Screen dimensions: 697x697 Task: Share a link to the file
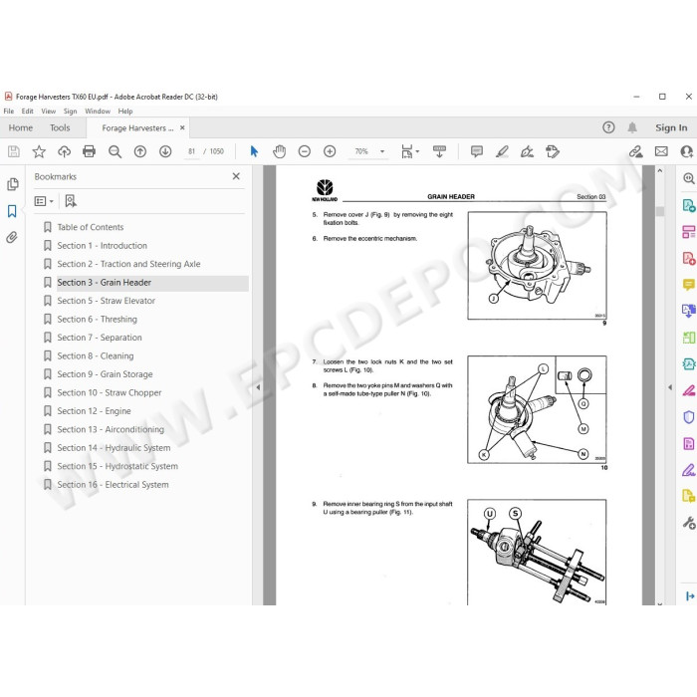(x=635, y=151)
